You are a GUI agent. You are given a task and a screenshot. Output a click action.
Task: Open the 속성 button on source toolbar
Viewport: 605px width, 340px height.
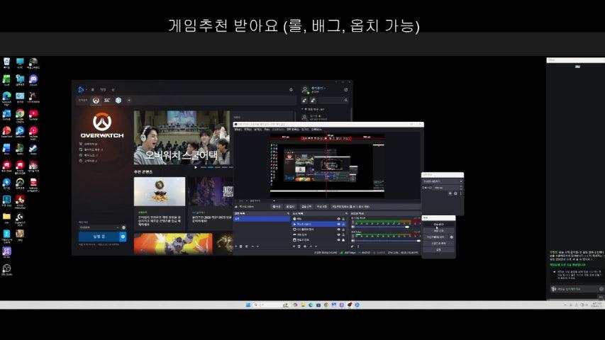tap(277, 207)
